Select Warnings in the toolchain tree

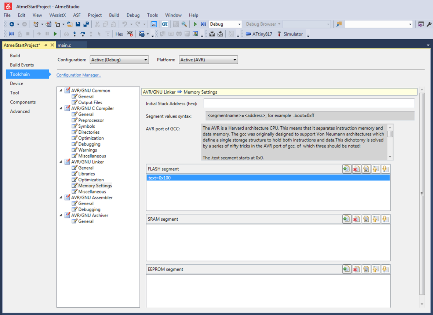pyautogui.click(x=88, y=150)
